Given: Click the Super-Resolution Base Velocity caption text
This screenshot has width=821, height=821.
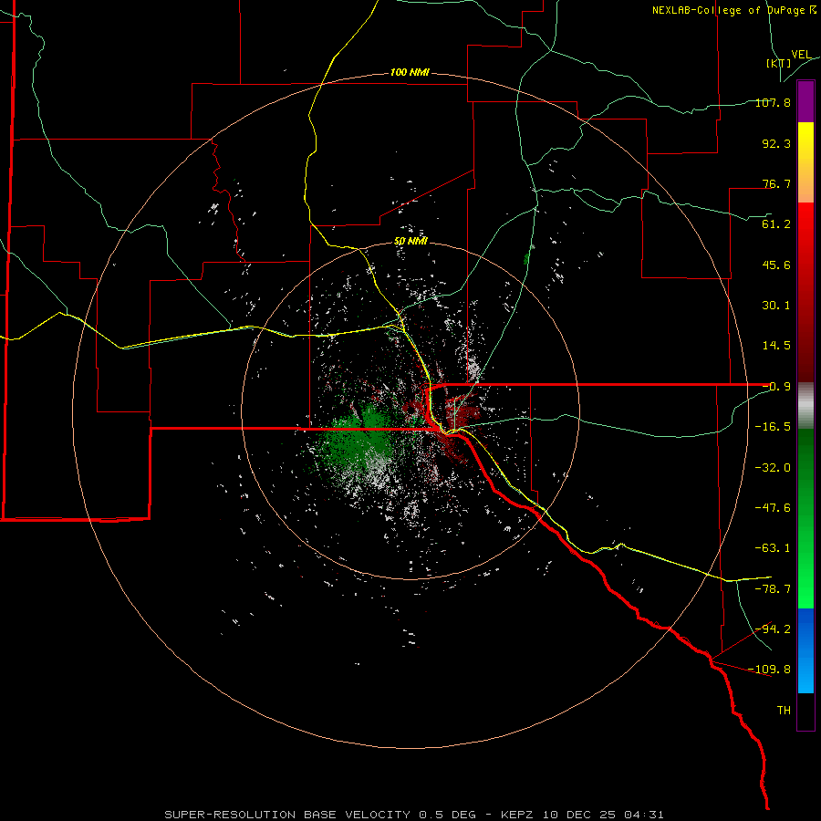Looking at the screenshot, I should (x=414, y=815).
